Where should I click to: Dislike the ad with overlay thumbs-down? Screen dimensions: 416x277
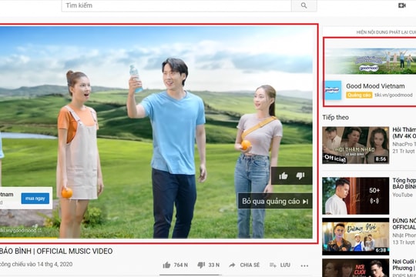tap(300, 175)
